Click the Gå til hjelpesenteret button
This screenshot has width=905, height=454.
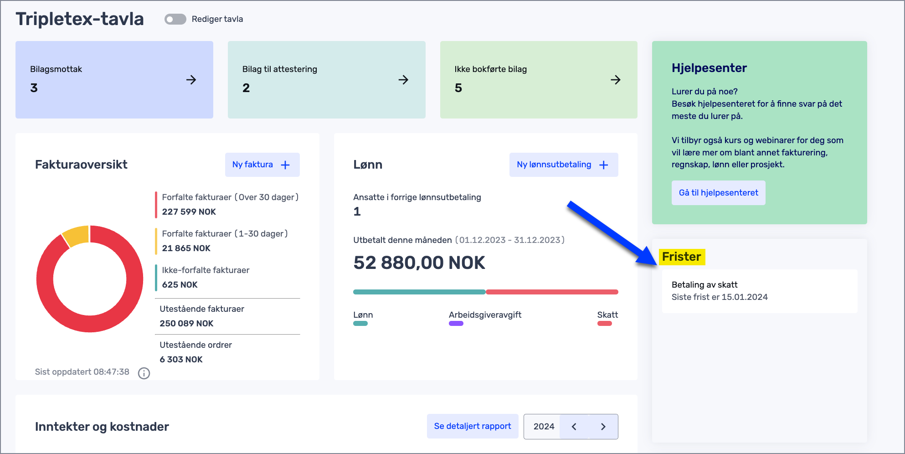tap(718, 193)
